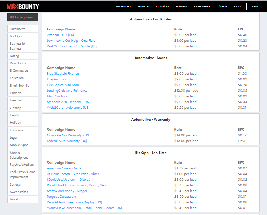Open Avancar - CPL (ES) campaign

pyautogui.click(x=61, y=35)
